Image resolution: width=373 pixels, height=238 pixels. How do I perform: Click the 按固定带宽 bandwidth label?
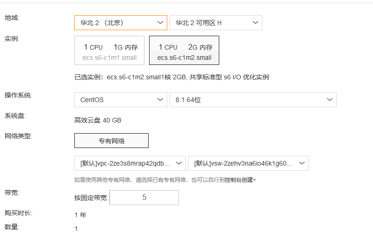[91, 198]
